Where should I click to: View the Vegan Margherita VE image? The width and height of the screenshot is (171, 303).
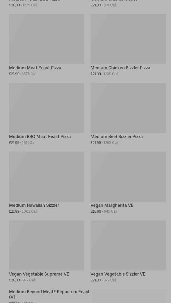pyautogui.click(x=128, y=176)
